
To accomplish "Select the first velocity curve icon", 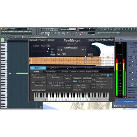I will point(101,75).
